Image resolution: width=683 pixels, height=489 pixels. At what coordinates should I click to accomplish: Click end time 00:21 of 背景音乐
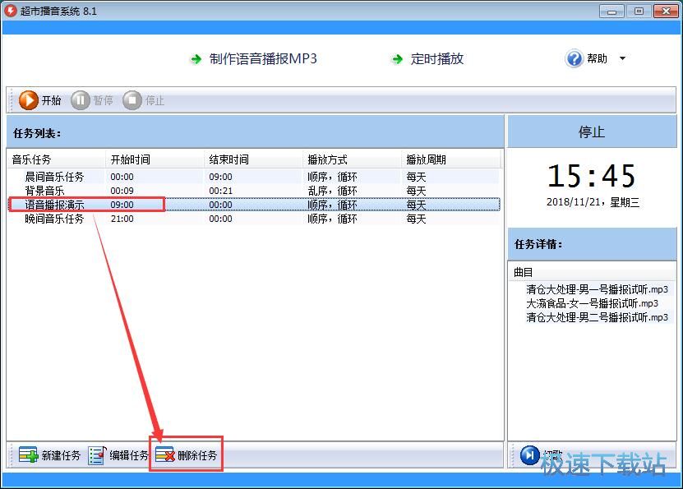coord(220,191)
